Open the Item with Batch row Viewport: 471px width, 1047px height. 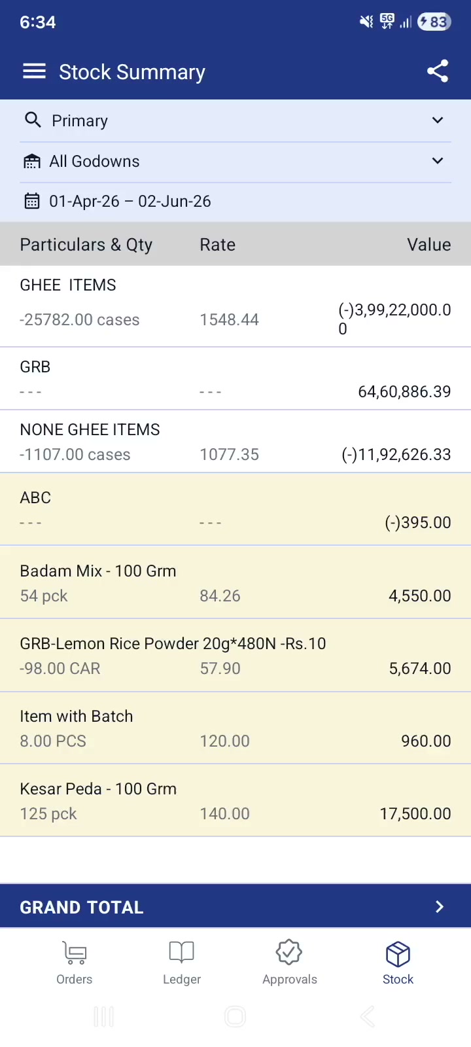(x=235, y=728)
